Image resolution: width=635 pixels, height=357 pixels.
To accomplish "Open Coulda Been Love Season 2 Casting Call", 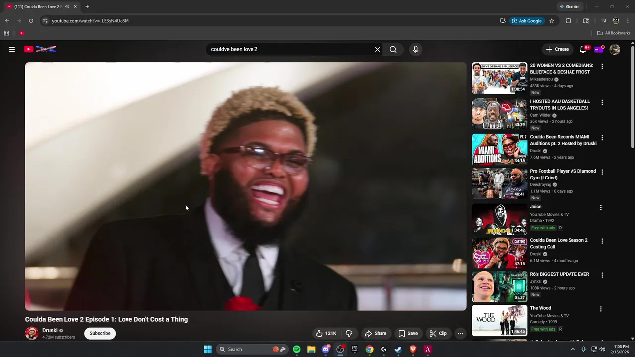I will pos(559,243).
